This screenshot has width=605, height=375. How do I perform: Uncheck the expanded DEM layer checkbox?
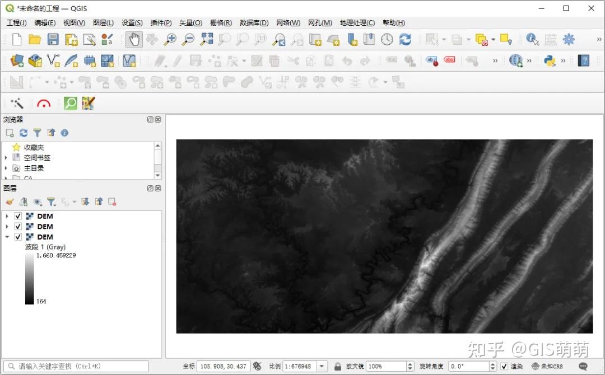pyautogui.click(x=18, y=237)
